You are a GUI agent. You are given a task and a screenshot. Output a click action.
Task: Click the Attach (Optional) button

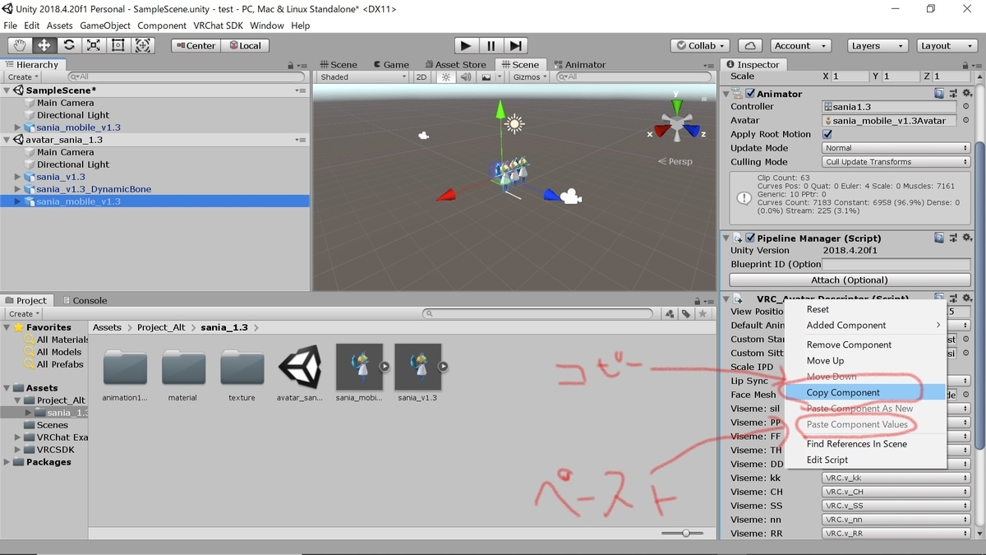850,280
